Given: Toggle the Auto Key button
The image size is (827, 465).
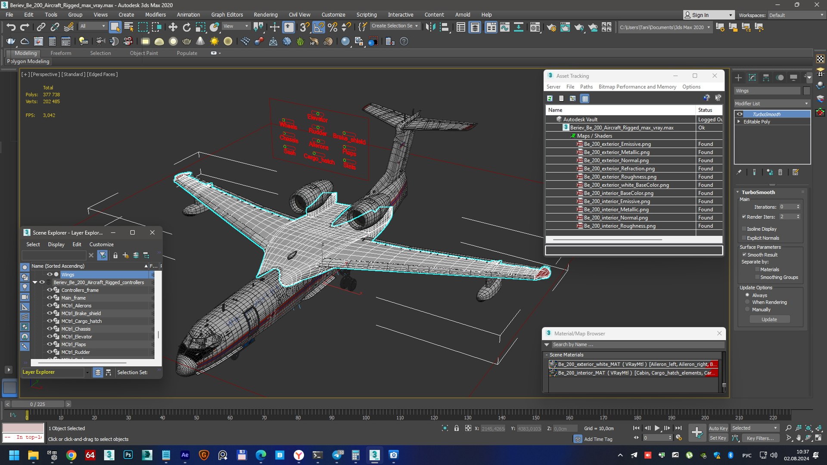Looking at the screenshot, I should coord(718,428).
